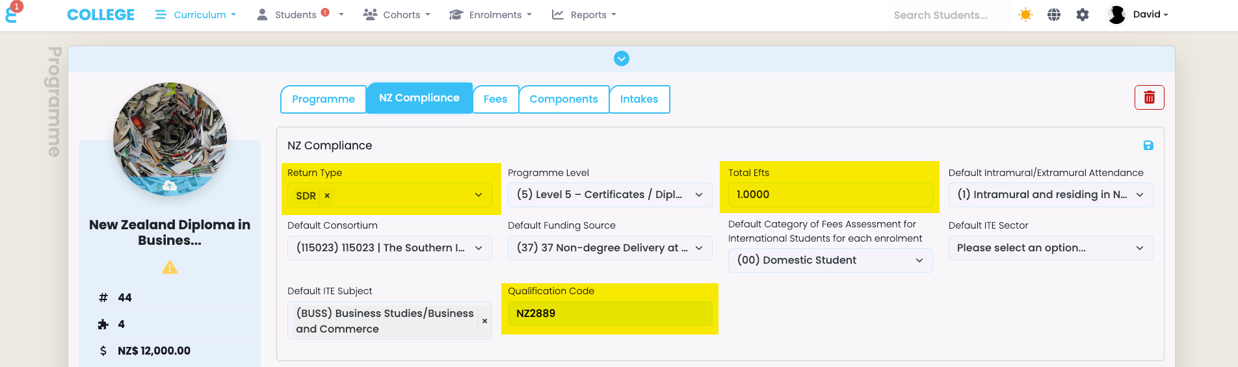Click the Curriculum hamburger icon
The width and height of the screenshot is (1238, 367).
(x=160, y=14)
